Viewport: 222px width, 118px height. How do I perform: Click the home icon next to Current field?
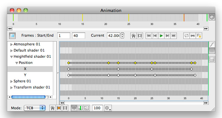click(x=133, y=36)
